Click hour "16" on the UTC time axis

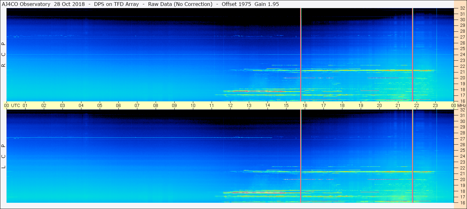[x=305, y=105]
